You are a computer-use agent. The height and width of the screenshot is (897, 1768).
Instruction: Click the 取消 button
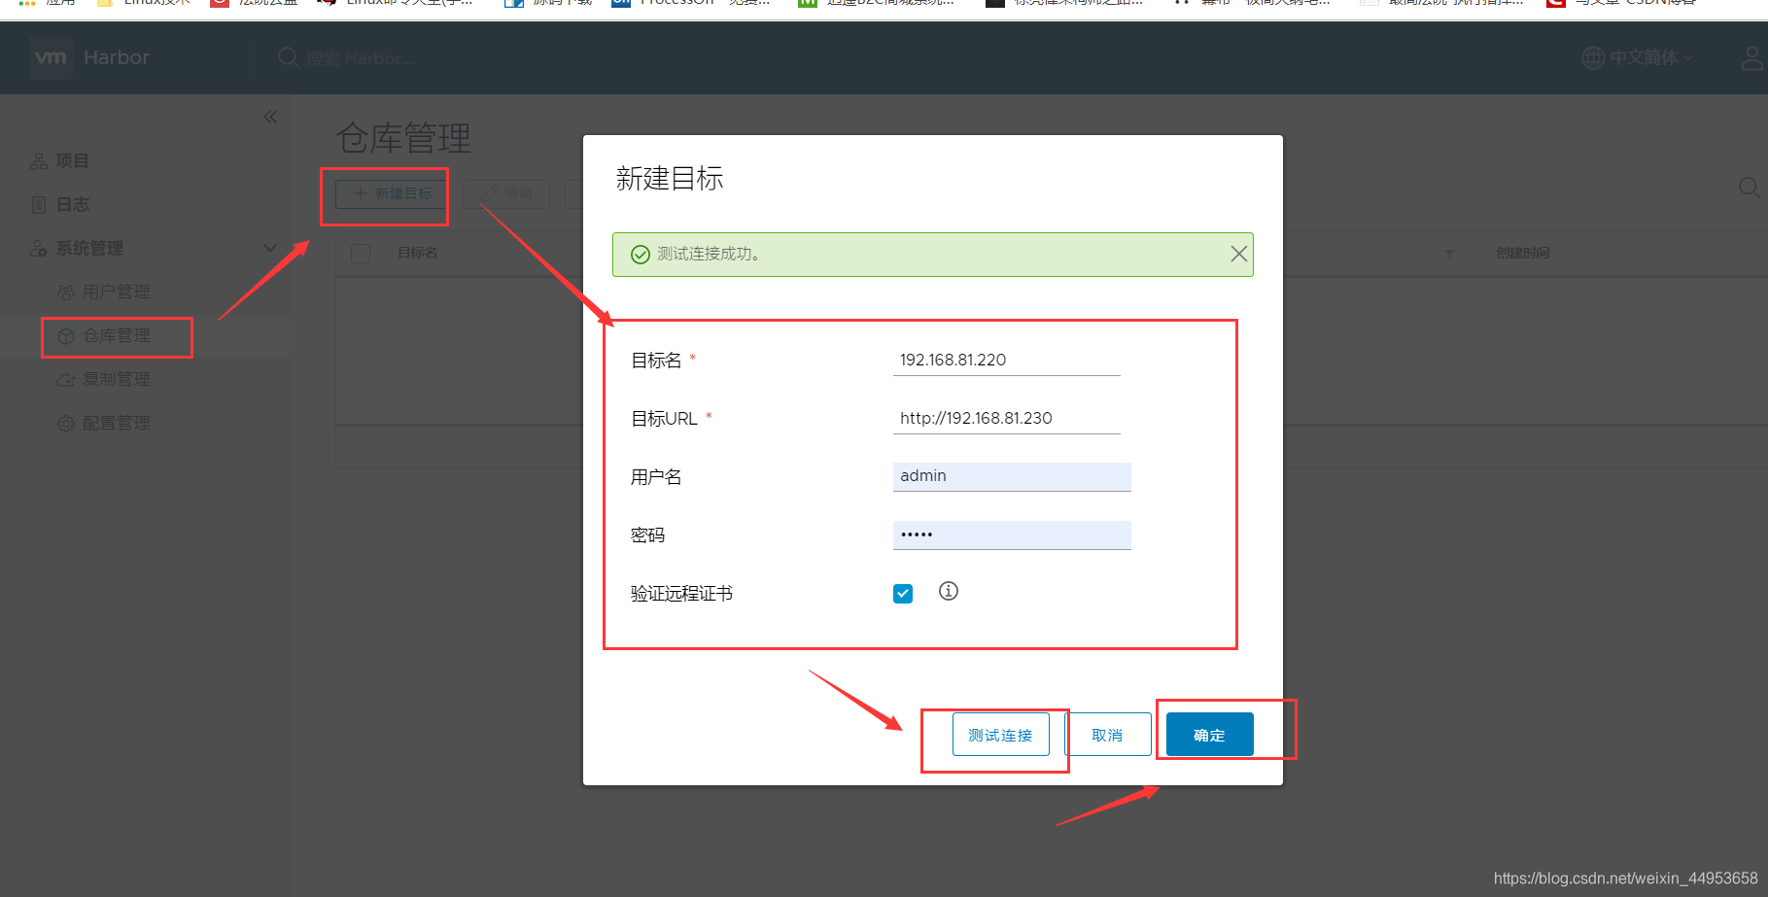coord(1108,735)
